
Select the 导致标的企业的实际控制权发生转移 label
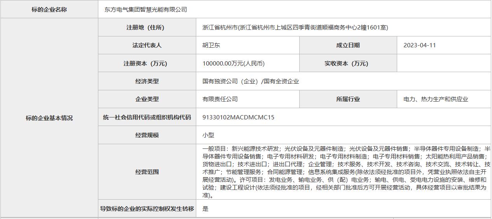[147, 209]
